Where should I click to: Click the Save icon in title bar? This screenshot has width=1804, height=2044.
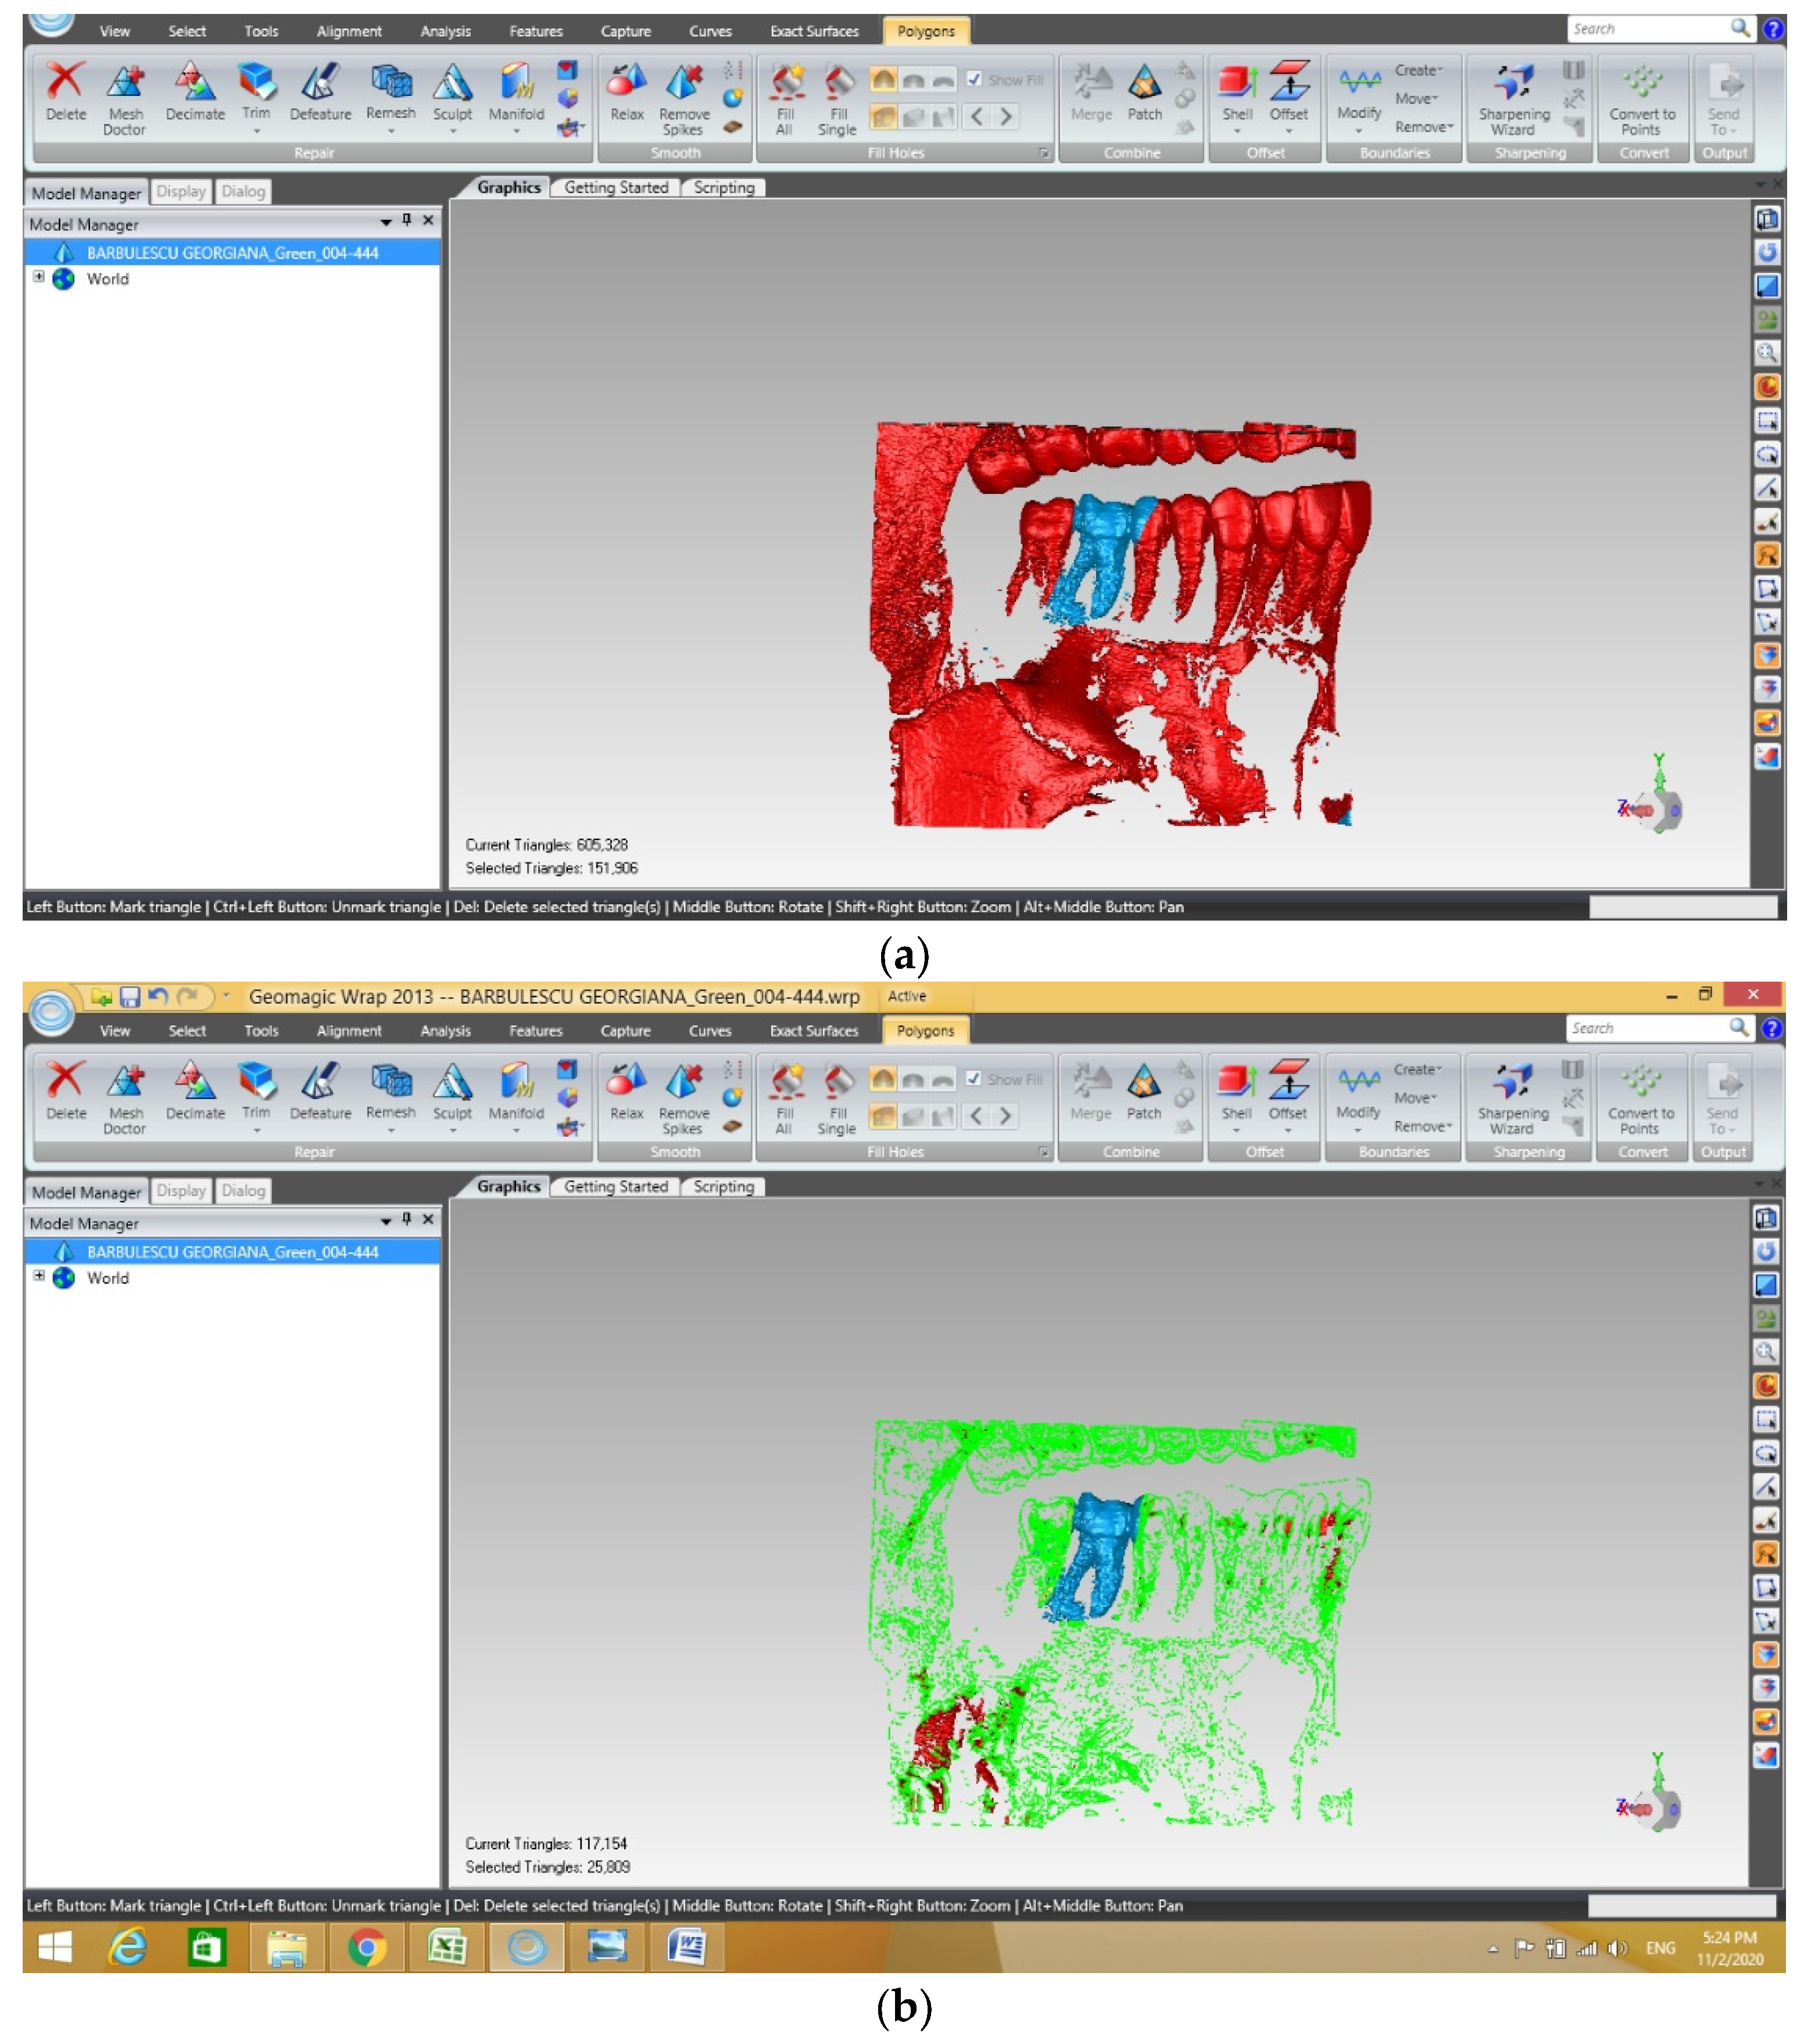(130, 996)
